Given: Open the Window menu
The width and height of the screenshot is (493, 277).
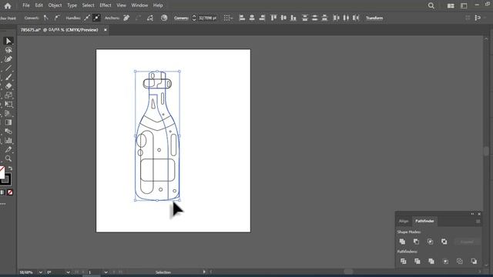Looking at the screenshot, I should point(139,5).
